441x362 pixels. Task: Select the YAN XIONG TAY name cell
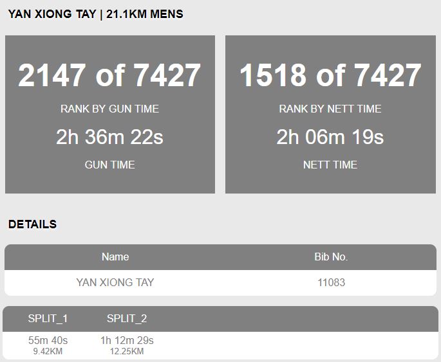click(x=115, y=282)
